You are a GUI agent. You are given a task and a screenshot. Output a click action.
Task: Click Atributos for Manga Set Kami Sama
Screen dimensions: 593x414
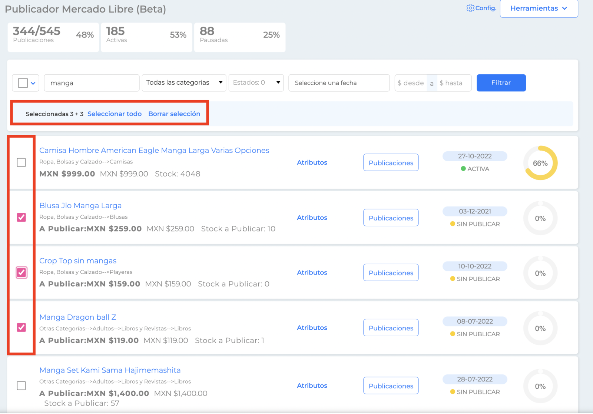pyautogui.click(x=312, y=386)
